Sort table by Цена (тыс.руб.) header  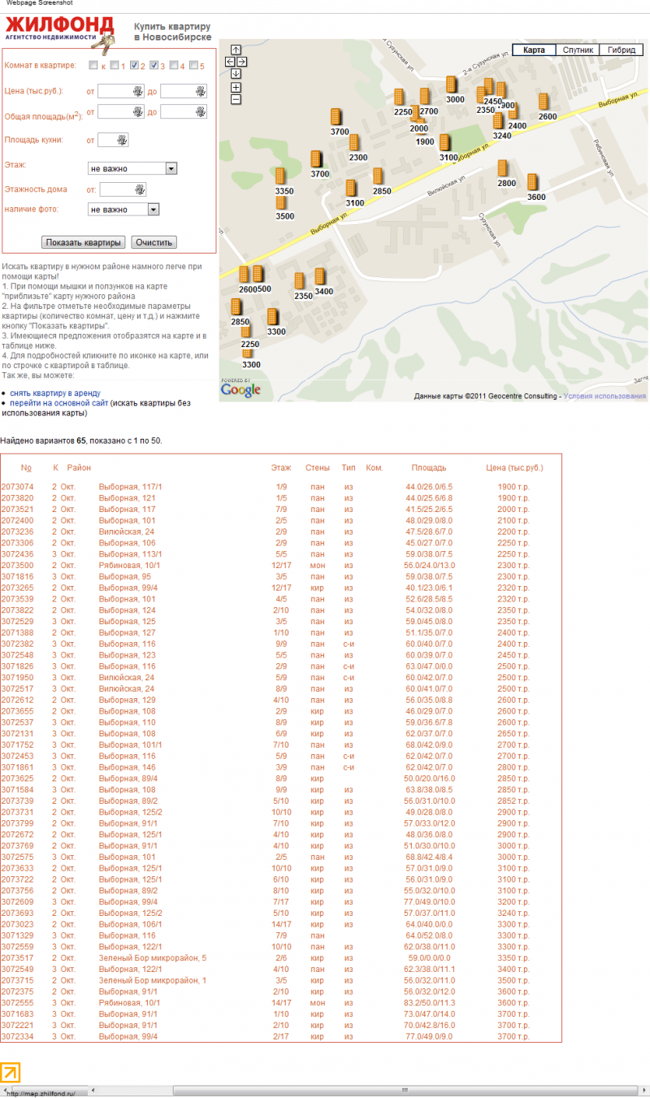[x=514, y=467]
